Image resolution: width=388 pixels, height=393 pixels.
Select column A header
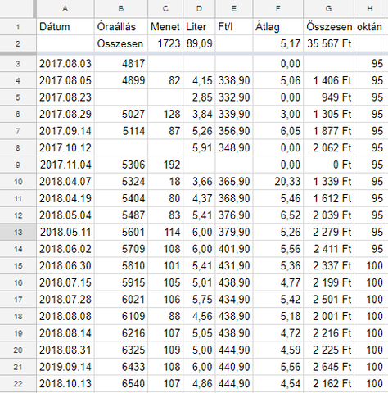pos(65,9)
